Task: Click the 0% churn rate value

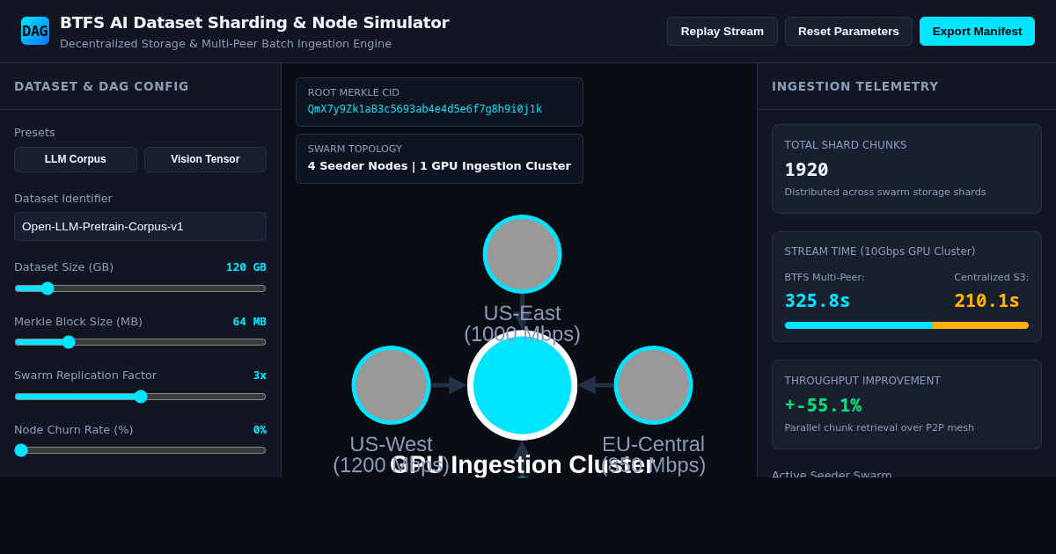Action: [x=260, y=430]
